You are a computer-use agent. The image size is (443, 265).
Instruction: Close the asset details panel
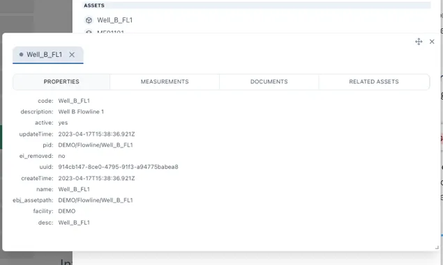[432, 42]
